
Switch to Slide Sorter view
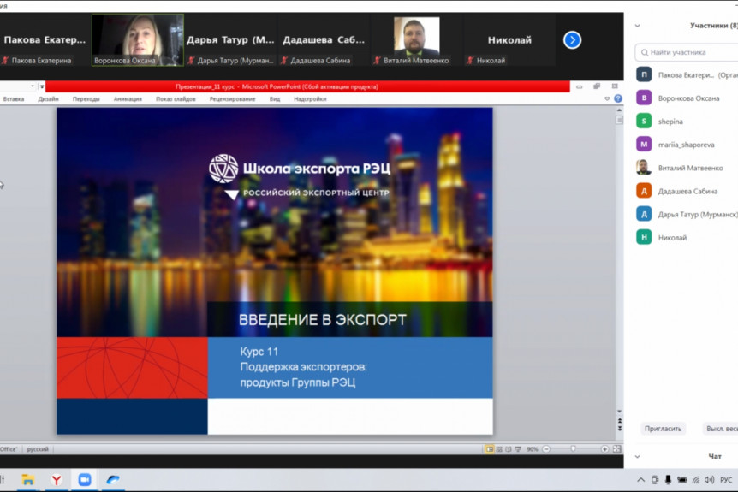(499, 449)
